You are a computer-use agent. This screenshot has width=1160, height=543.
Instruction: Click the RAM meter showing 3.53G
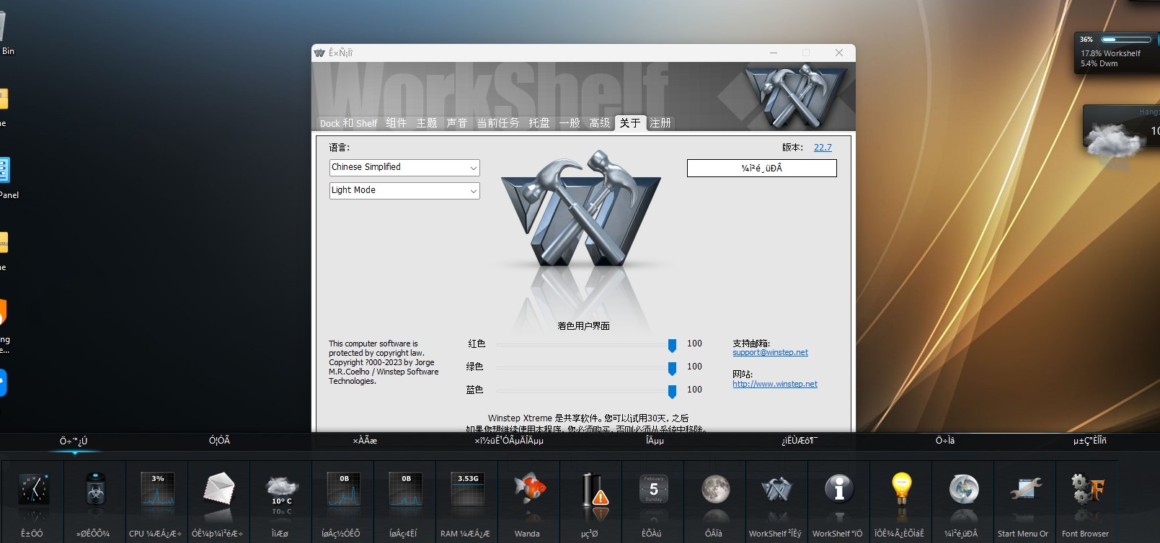coord(466,491)
